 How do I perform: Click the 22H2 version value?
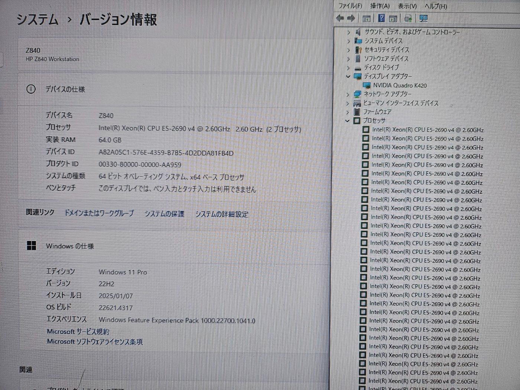click(107, 284)
